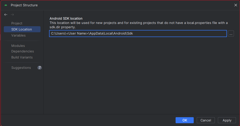Open the Build Variants section

point(22,57)
